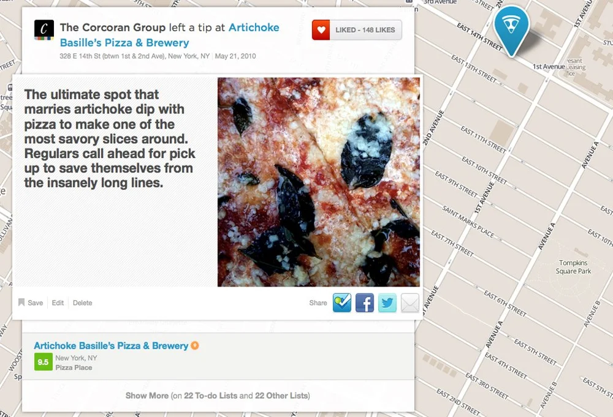Share the tip on Facebook

point(365,303)
